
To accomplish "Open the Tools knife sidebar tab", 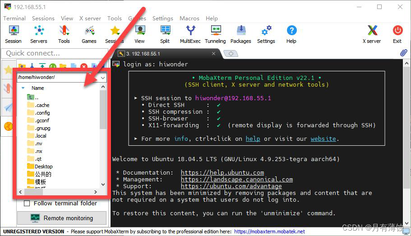I will (x=7, y=88).
